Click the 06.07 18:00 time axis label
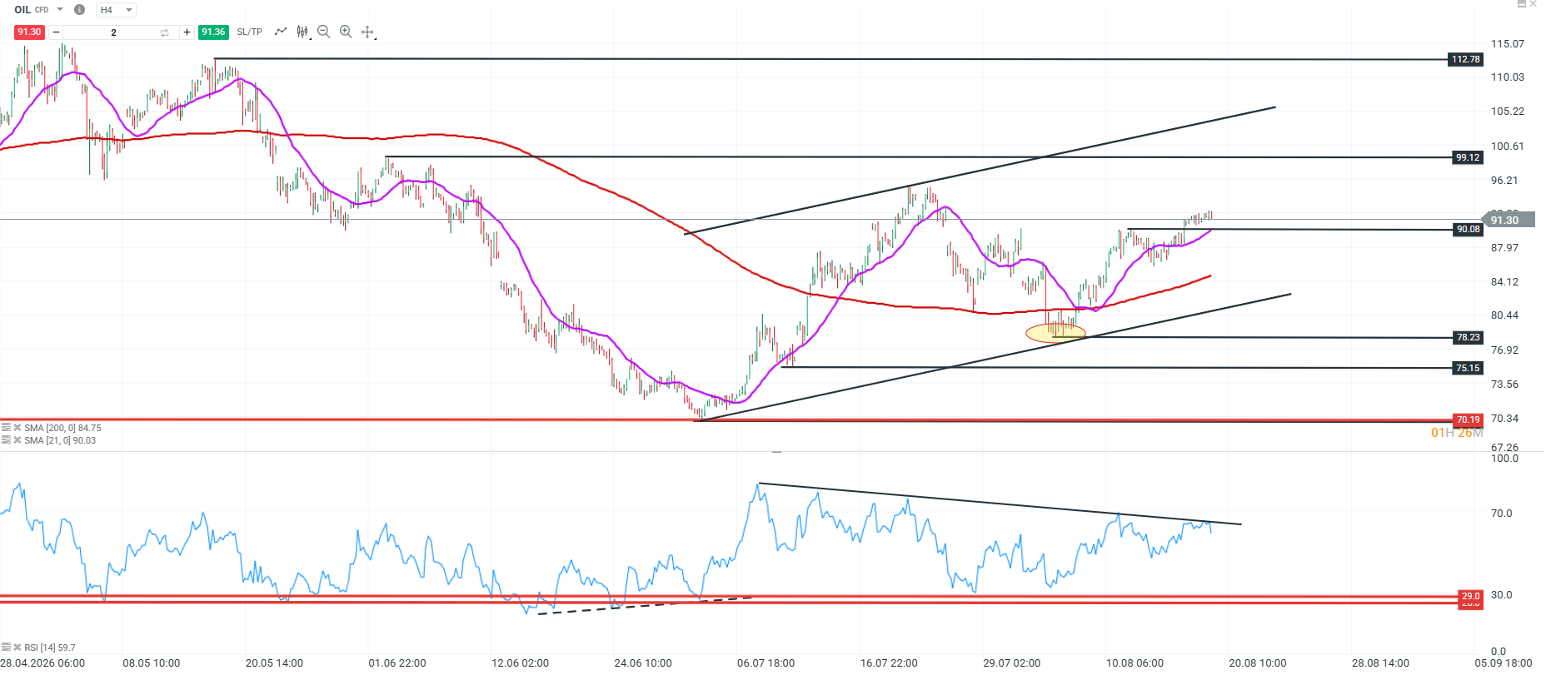The image size is (1546, 675). click(766, 663)
